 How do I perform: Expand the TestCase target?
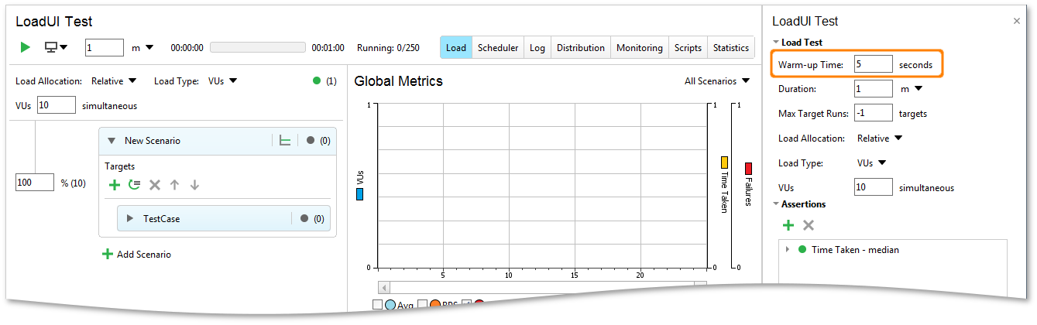(130, 219)
